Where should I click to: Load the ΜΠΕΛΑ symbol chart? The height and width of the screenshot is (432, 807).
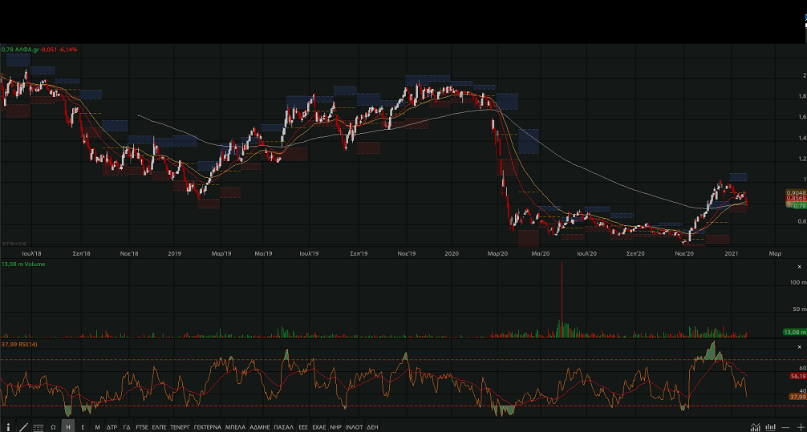click(x=235, y=426)
